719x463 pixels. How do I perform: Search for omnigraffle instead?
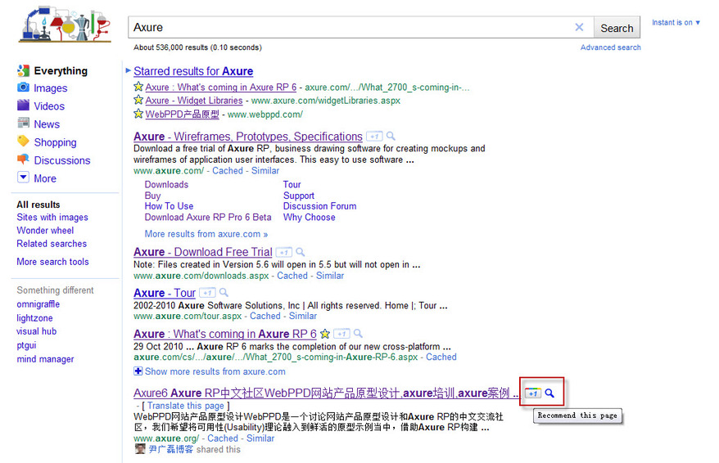pyautogui.click(x=38, y=304)
